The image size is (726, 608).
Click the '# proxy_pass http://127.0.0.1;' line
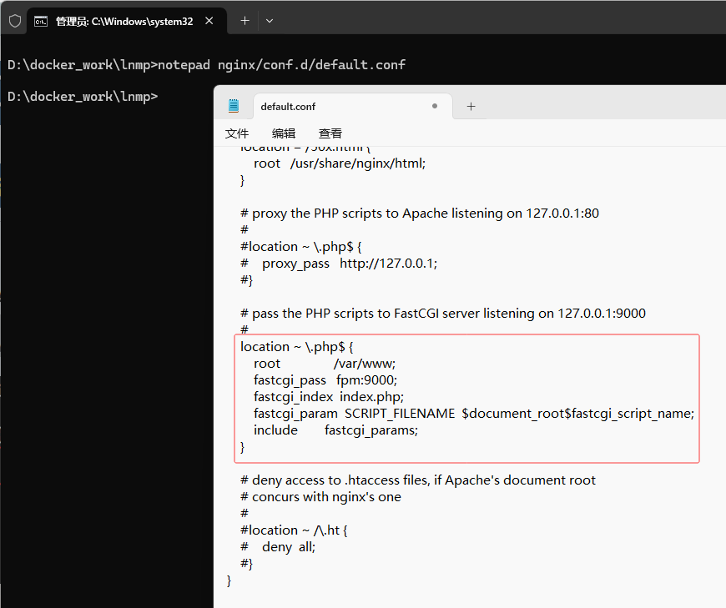(339, 264)
